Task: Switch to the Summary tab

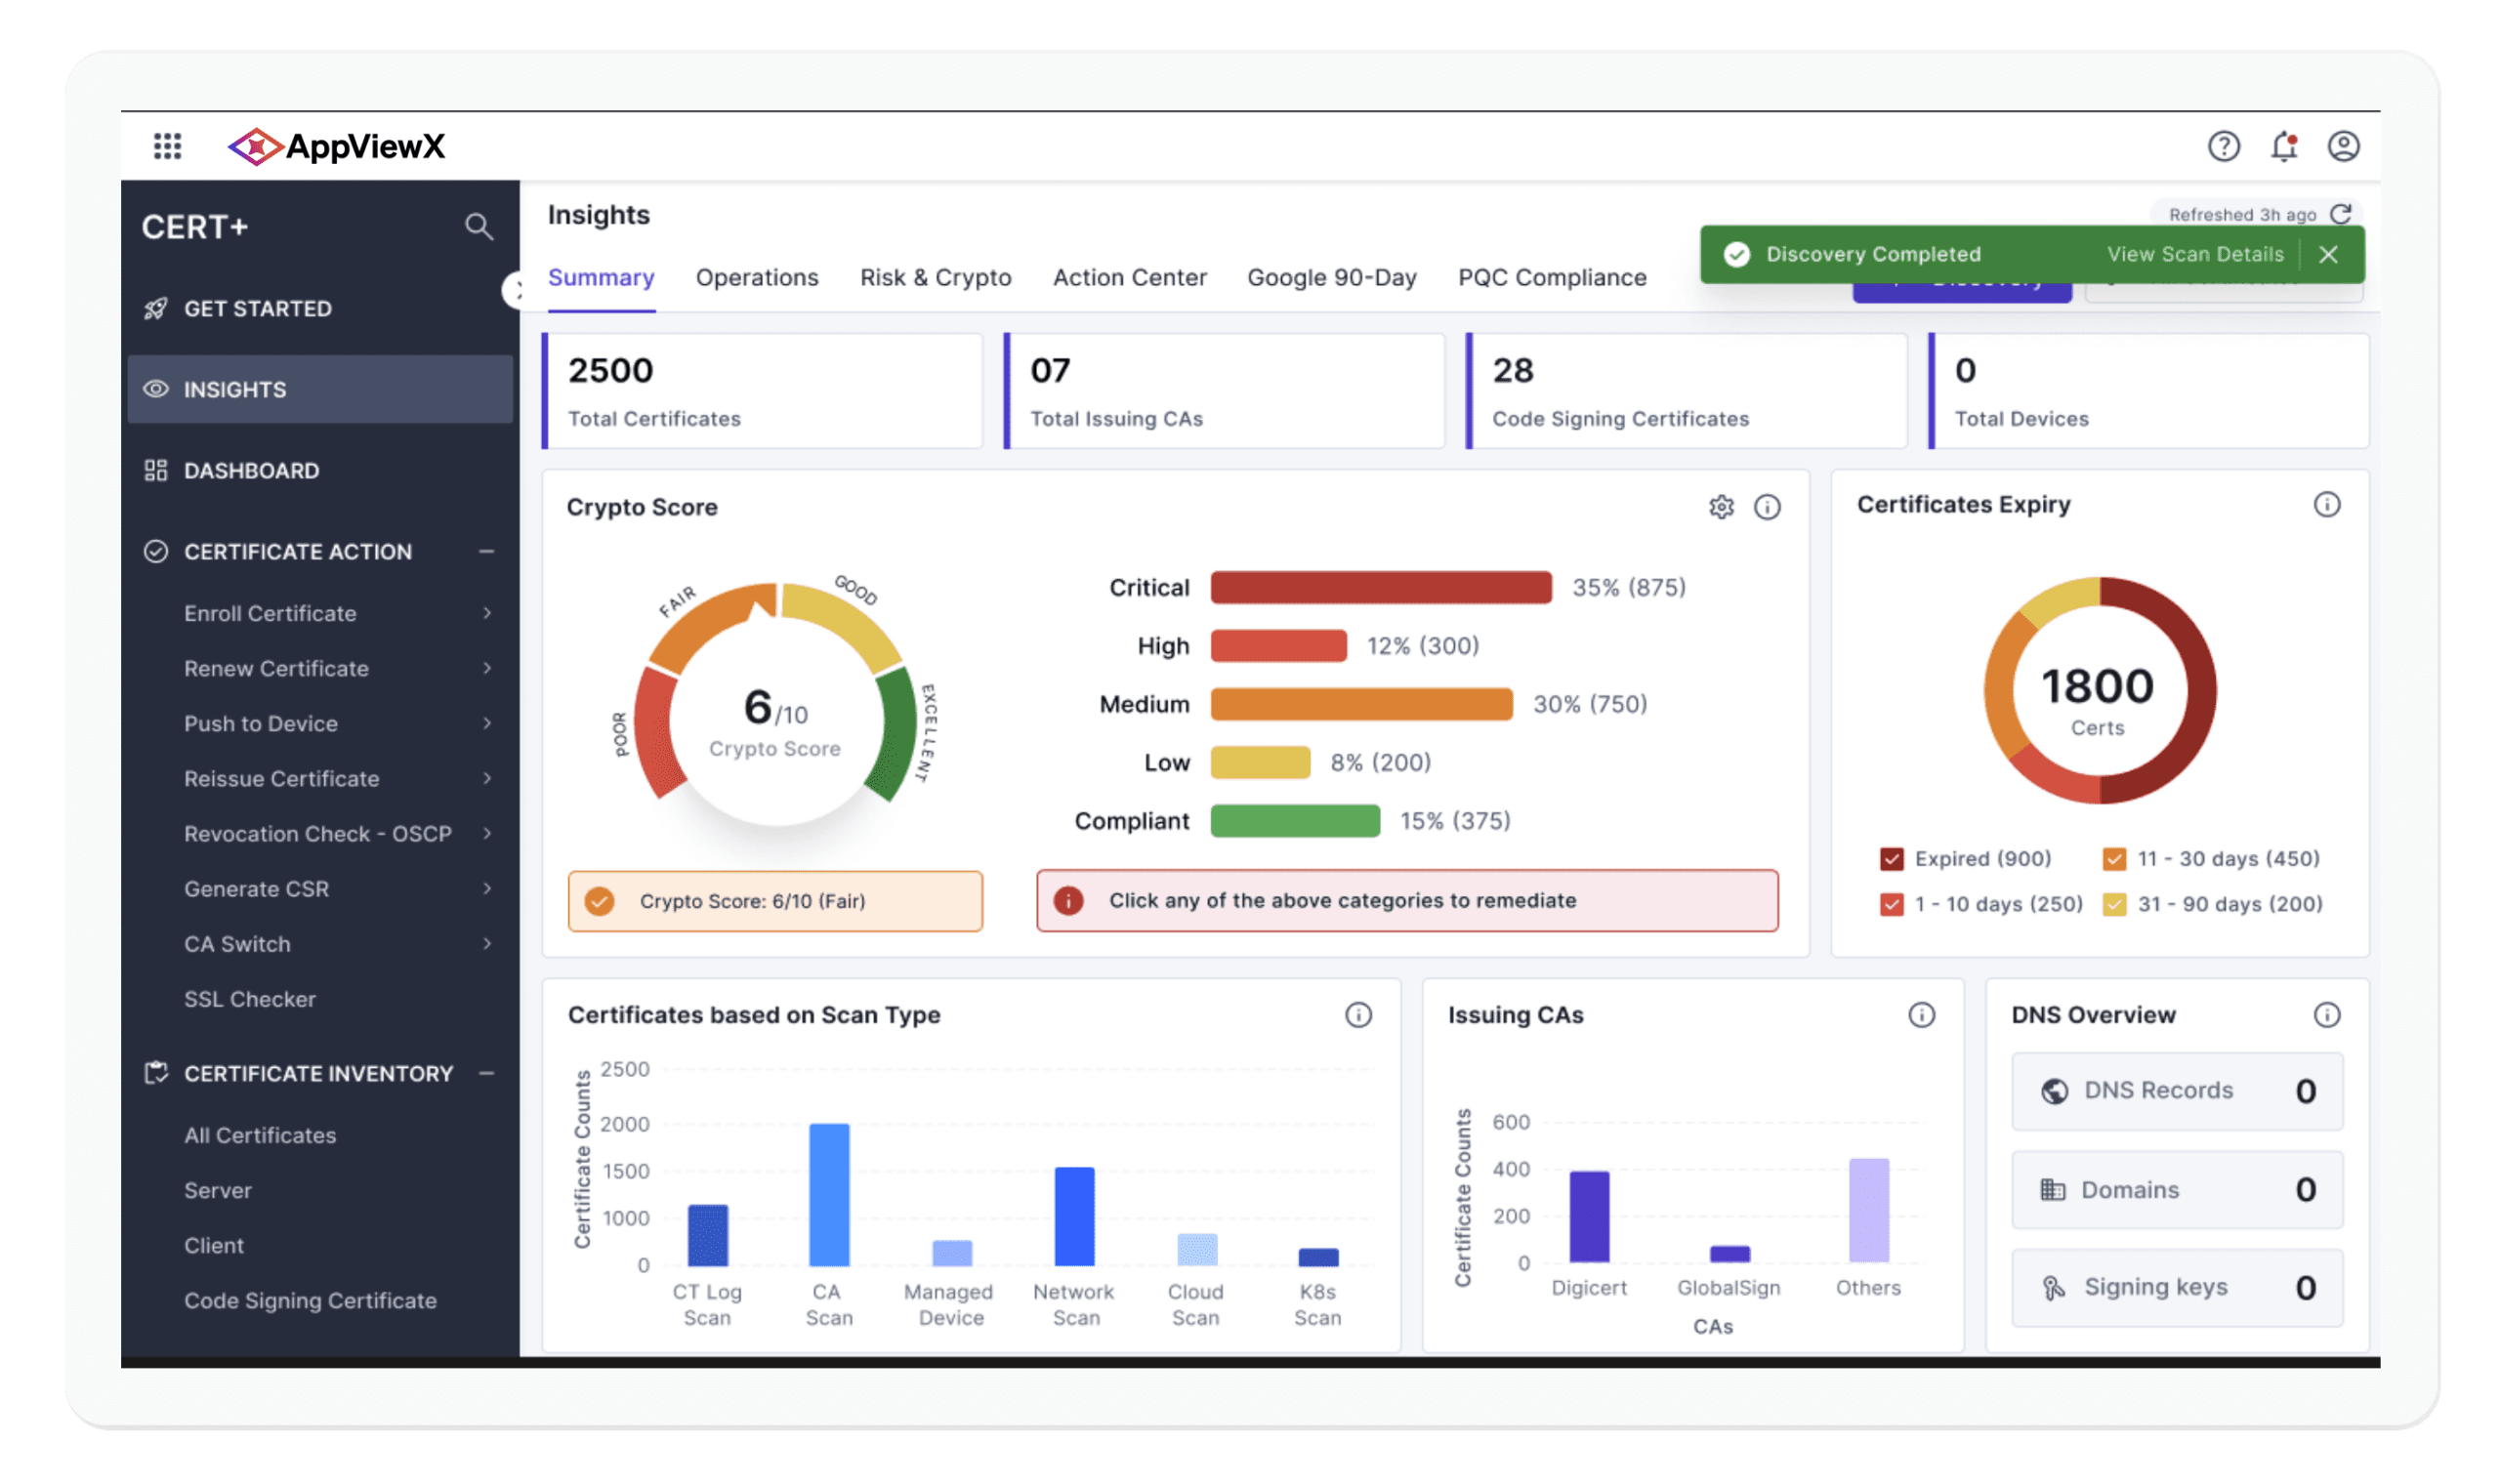Action: (601, 277)
